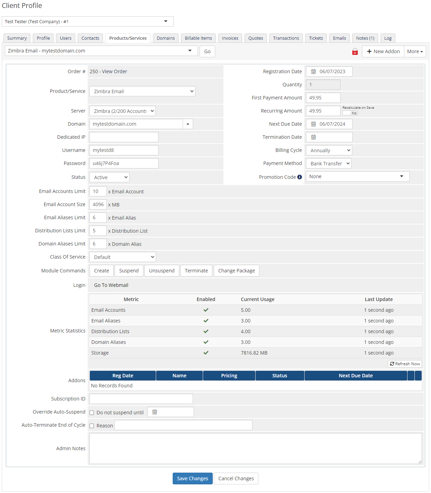Check the Auto-Terminate Reason checkbox

[x=92, y=425]
